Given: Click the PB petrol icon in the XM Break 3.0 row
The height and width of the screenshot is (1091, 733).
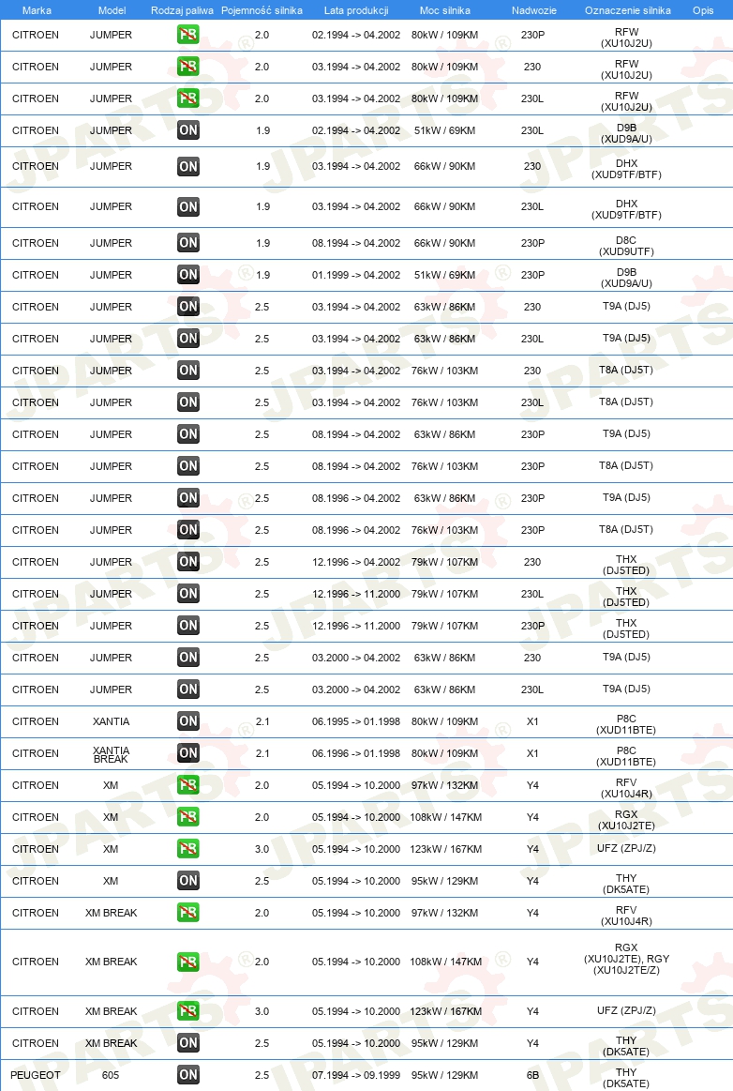Looking at the screenshot, I should 187,1011.
